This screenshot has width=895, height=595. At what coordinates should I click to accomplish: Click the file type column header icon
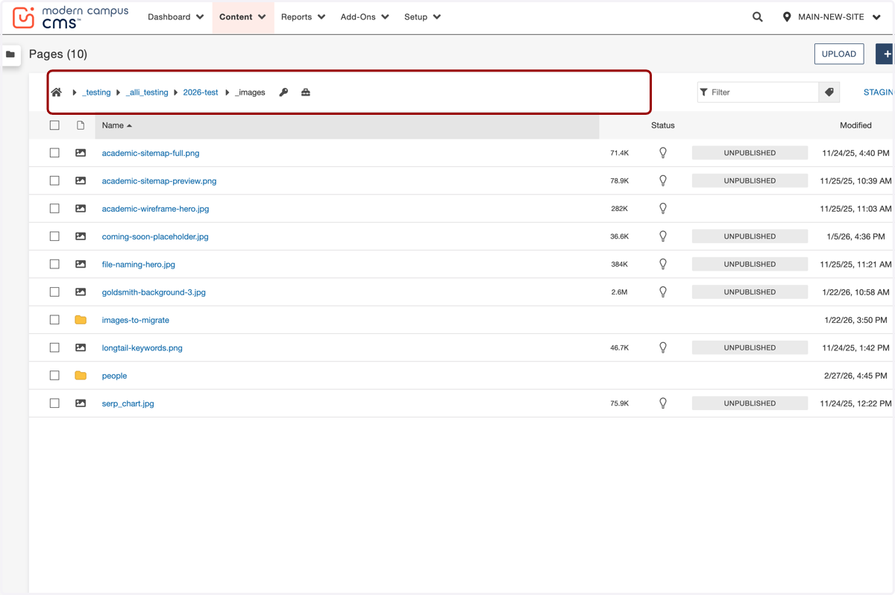click(x=81, y=125)
